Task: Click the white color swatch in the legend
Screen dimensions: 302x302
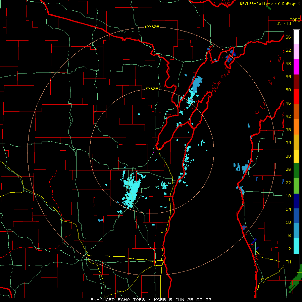Action: coord(296,37)
